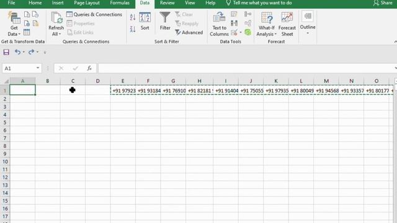Click the Clear filter button
Image resolution: width=397 pixels, height=223 pixels.
coord(184,14)
